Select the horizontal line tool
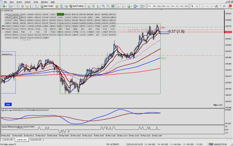Screen dimensions: 233x146 coord(207,6)
